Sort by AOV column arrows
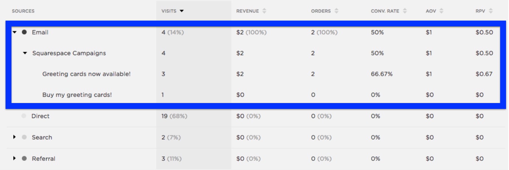Image resolution: width=509 pixels, height=170 pixels. pyautogui.click(x=441, y=11)
